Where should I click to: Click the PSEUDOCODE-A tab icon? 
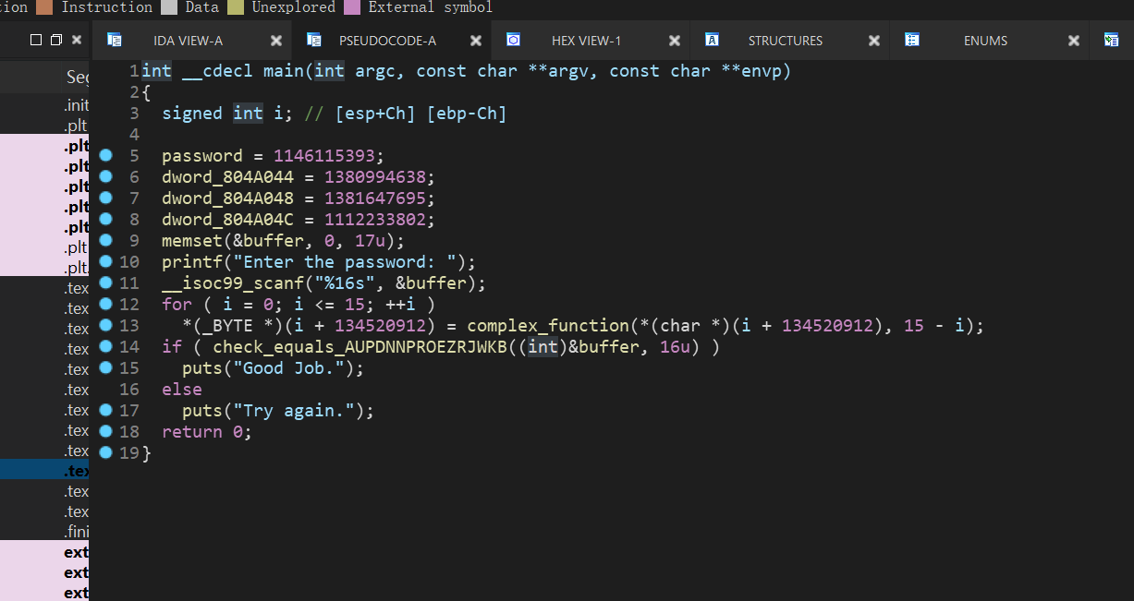coord(314,40)
